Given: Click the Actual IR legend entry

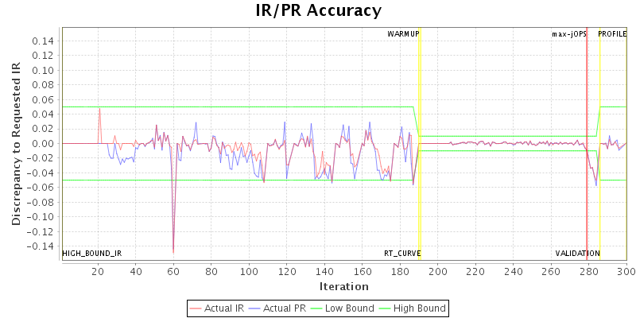Looking at the screenshot, I should [217, 308].
